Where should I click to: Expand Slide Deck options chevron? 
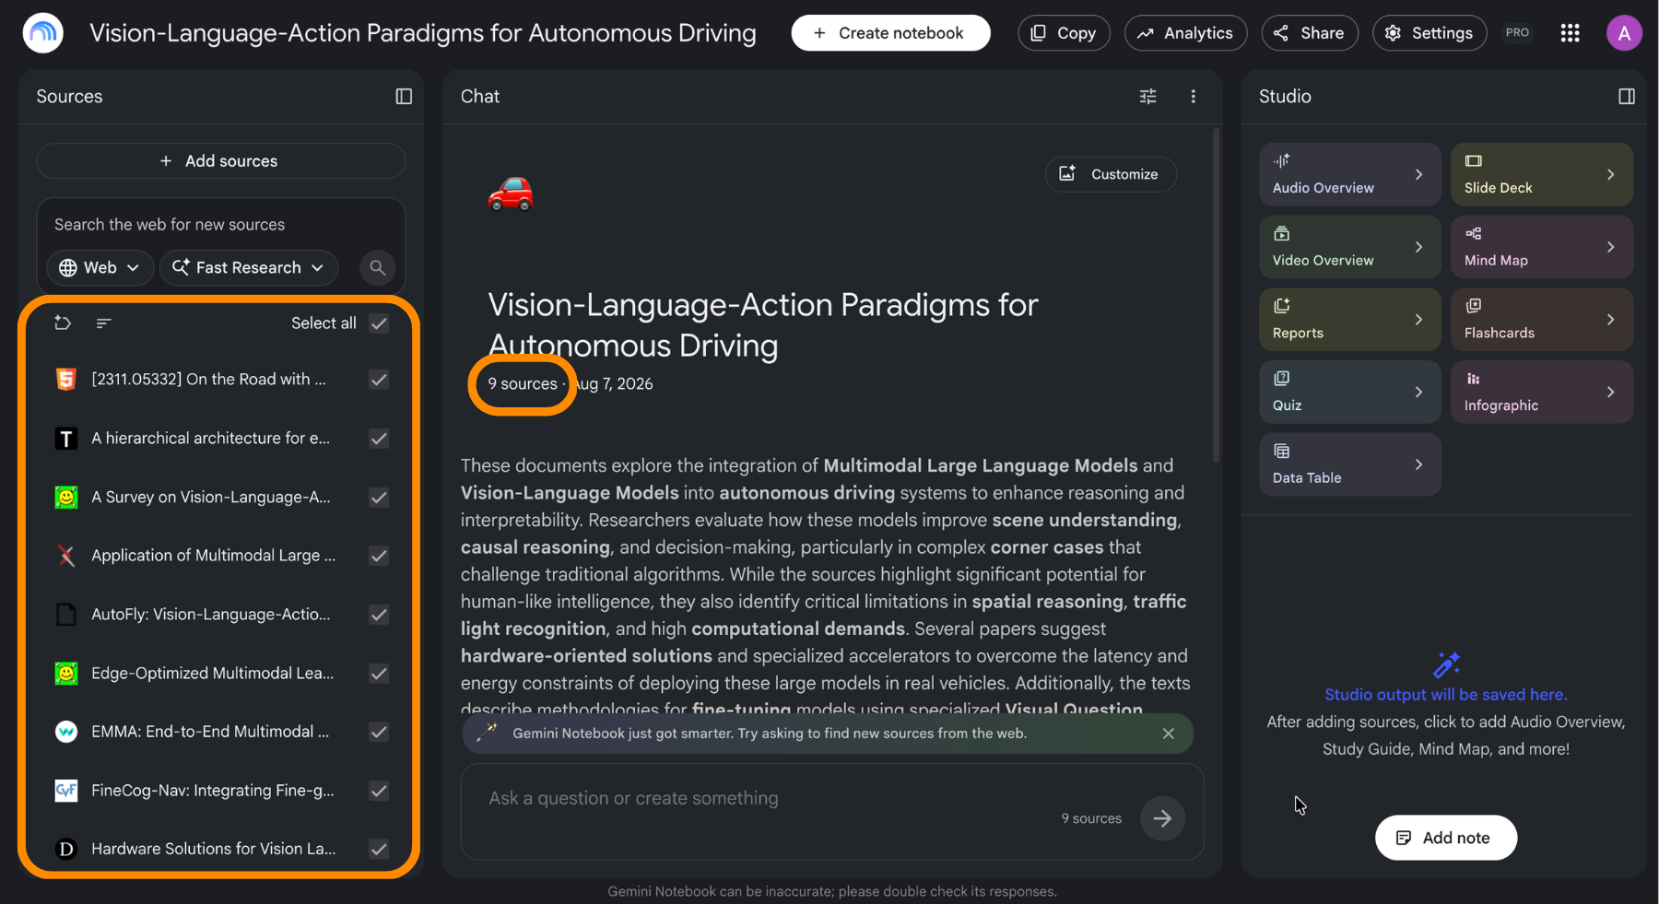1610,174
